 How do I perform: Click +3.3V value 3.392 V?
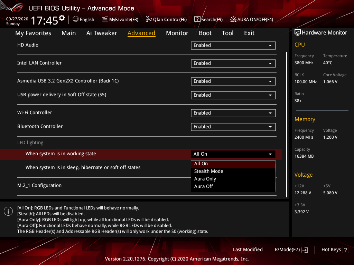click(301, 212)
